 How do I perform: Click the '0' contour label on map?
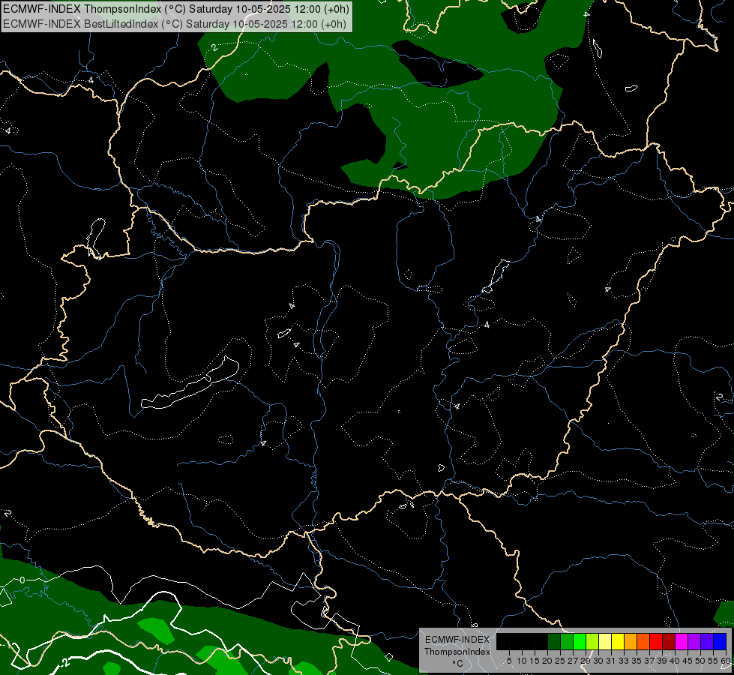pyautogui.click(x=22, y=580)
